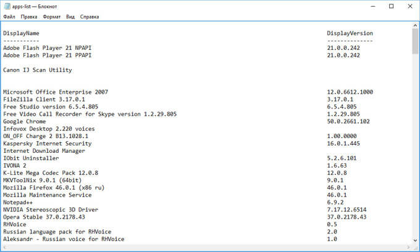Place cursor in the DisplayName header text
420x252 pixels.
21,33
